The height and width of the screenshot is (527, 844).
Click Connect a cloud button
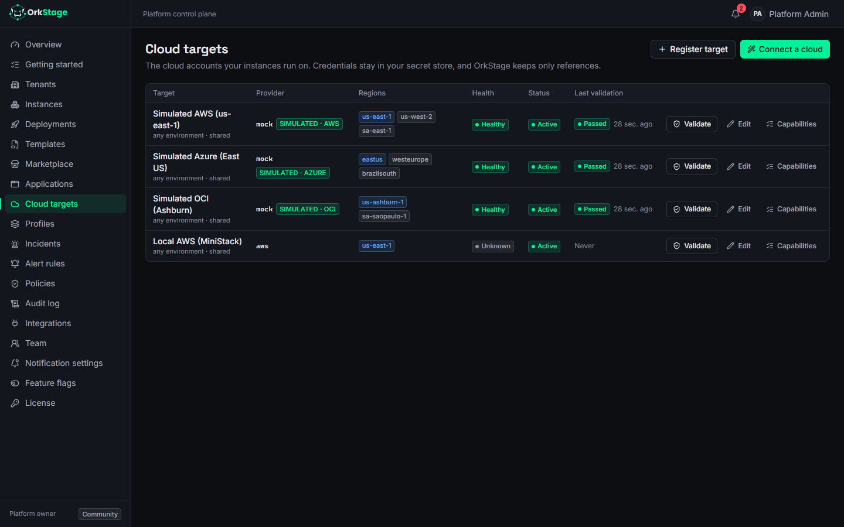pos(785,49)
